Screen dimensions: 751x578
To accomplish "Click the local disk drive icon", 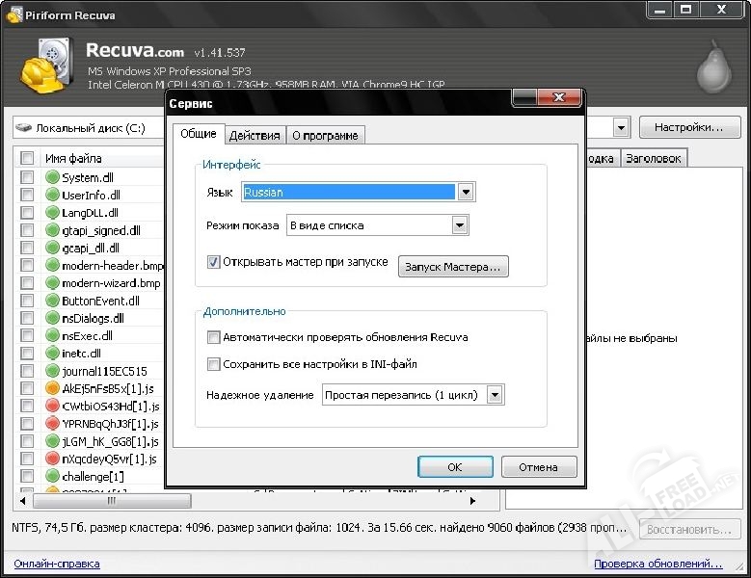I will coord(24,128).
